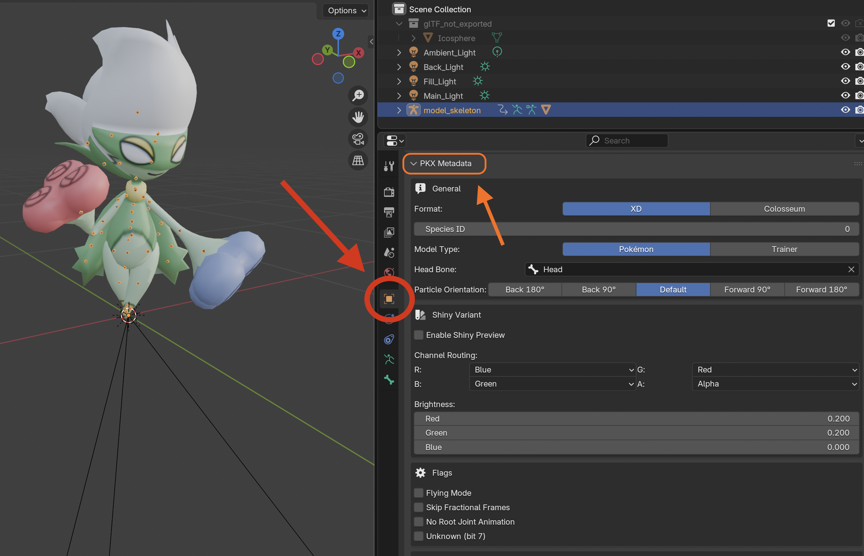Open the B channel routing dropdown
Screen dimensions: 864x556
coord(552,384)
